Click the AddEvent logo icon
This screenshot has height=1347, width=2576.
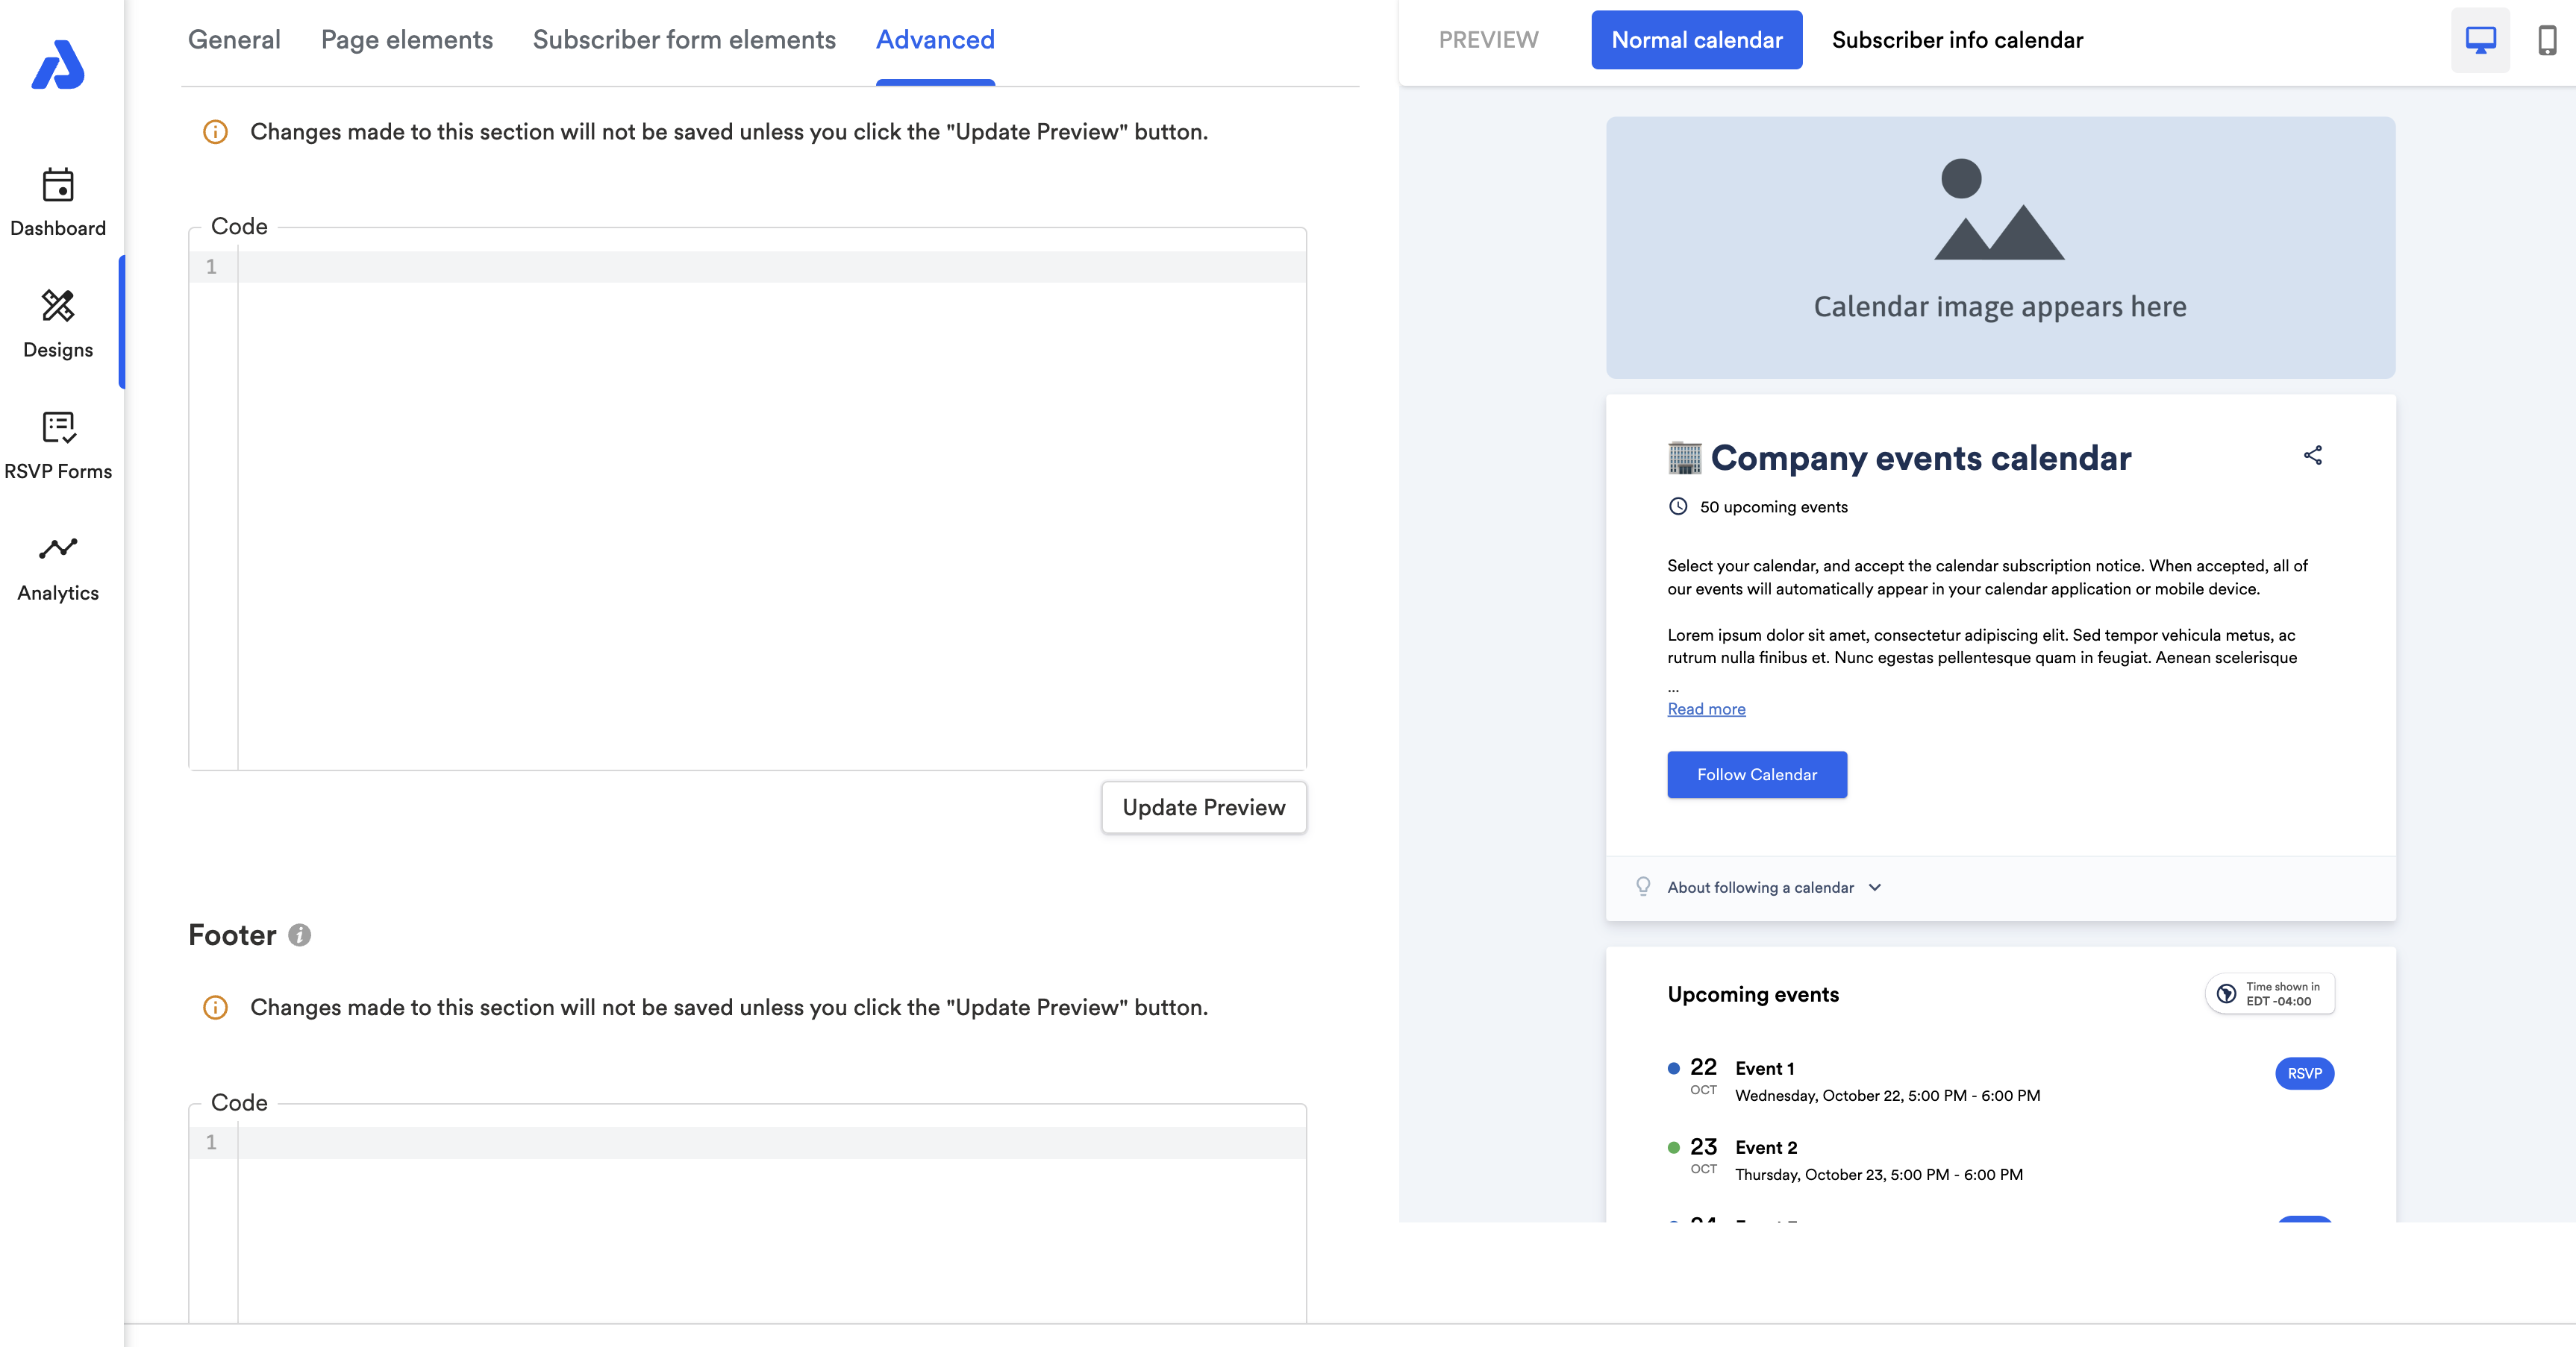coord(58,65)
